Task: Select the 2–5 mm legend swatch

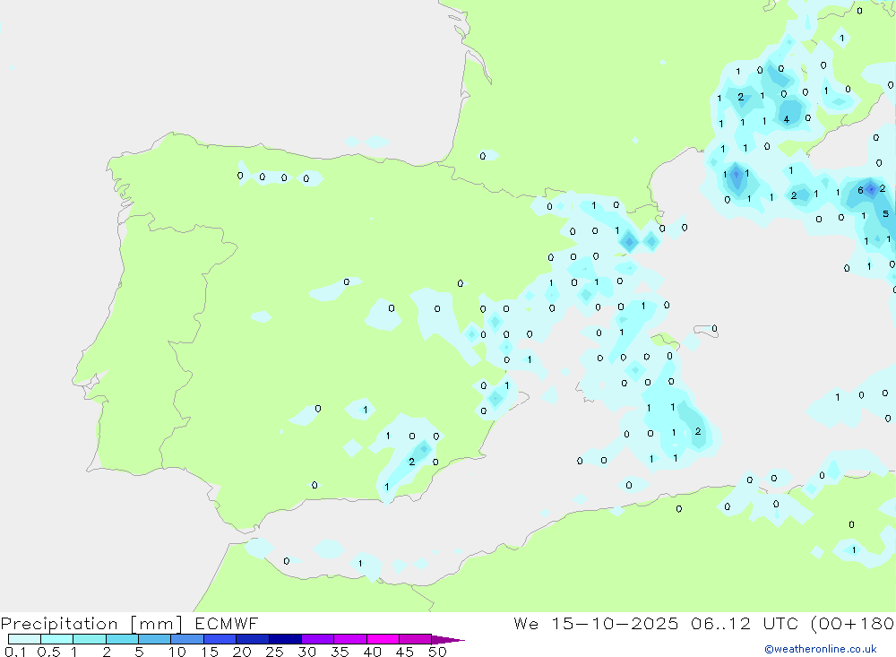Action: click(122, 639)
